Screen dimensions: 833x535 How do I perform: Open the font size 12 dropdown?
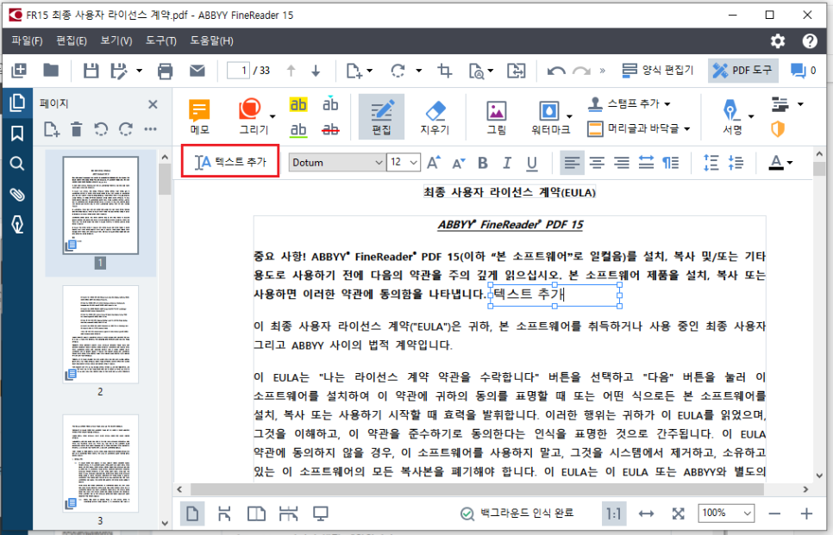(x=404, y=163)
